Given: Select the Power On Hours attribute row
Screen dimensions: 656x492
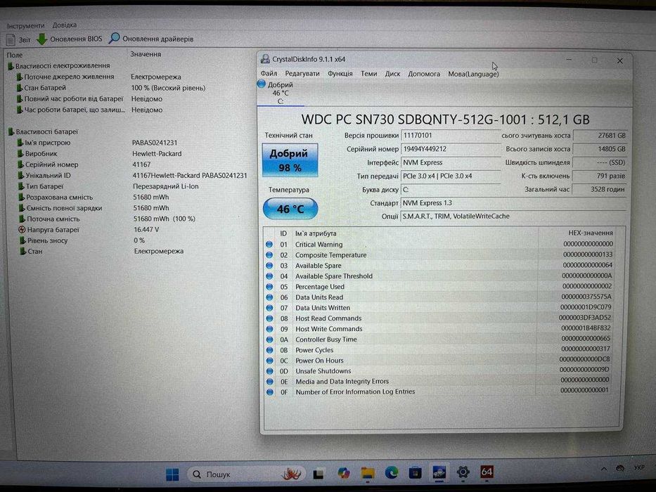Looking at the screenshot, I should tap(440, 360).
